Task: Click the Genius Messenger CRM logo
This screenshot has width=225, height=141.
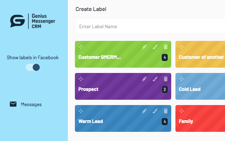Action: tap(33, 21)
